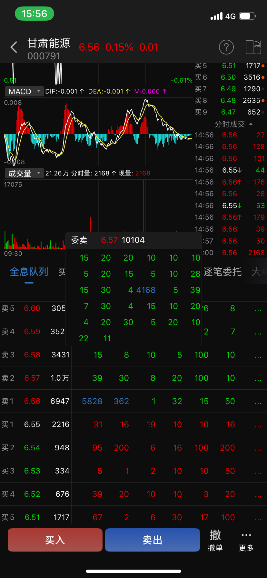Tap the last trade of 2168
267x578 pixels.
click(256, 253)
